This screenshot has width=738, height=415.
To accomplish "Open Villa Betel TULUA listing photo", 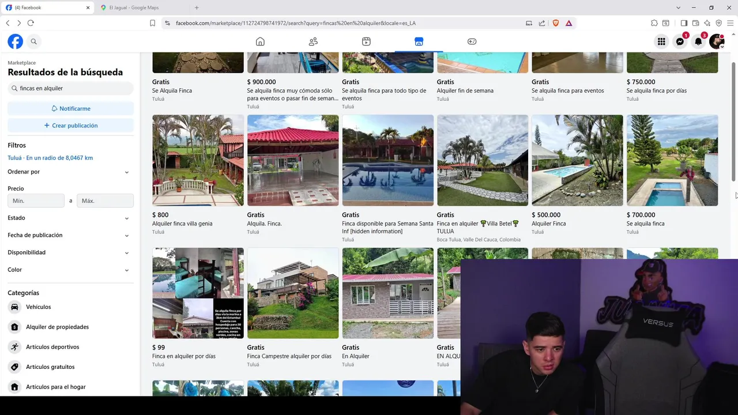I will [483, 160].
